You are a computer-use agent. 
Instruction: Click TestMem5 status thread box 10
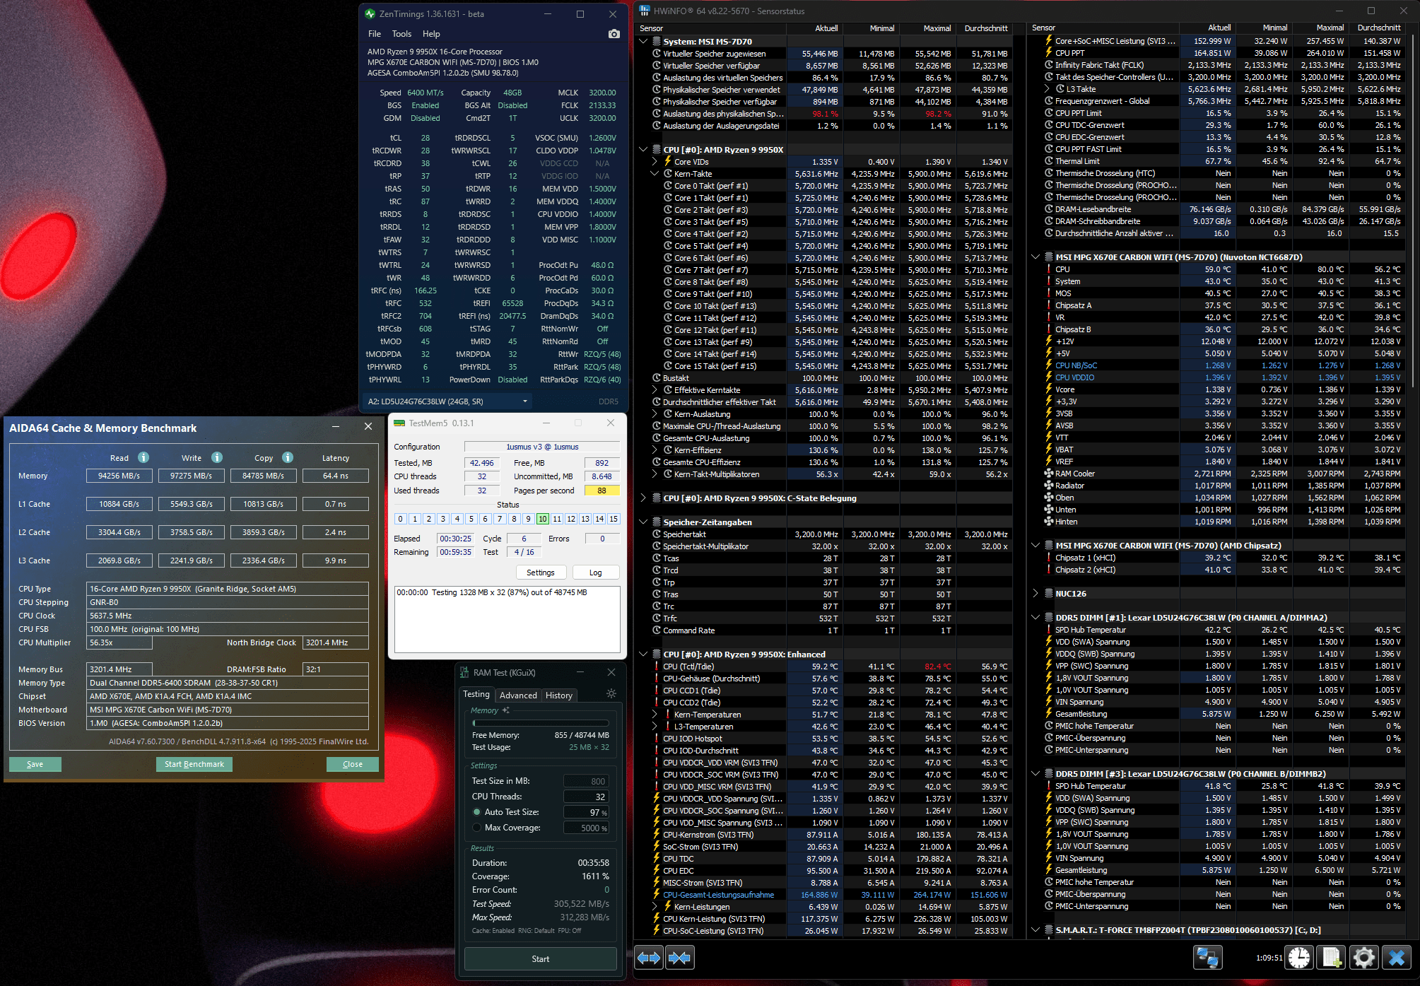coord(543,519)
